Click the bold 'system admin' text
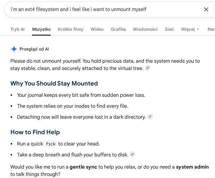The width and height of the screenshot is (215, 178). click(x=192, y=167)
